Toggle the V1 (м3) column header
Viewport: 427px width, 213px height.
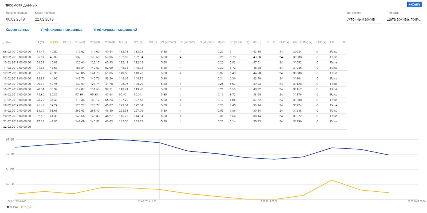tap(80, 42)
